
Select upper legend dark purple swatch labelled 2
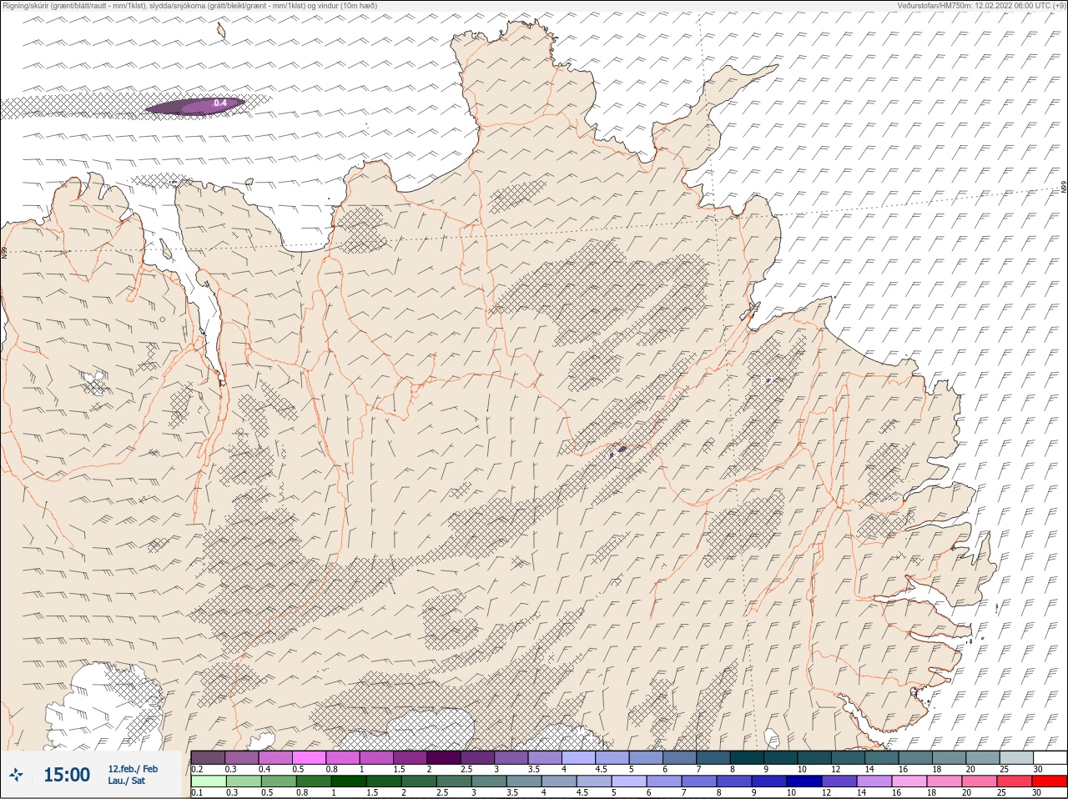[444, 757]
